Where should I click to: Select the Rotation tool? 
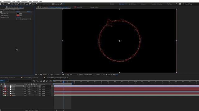tap(7, 4)
